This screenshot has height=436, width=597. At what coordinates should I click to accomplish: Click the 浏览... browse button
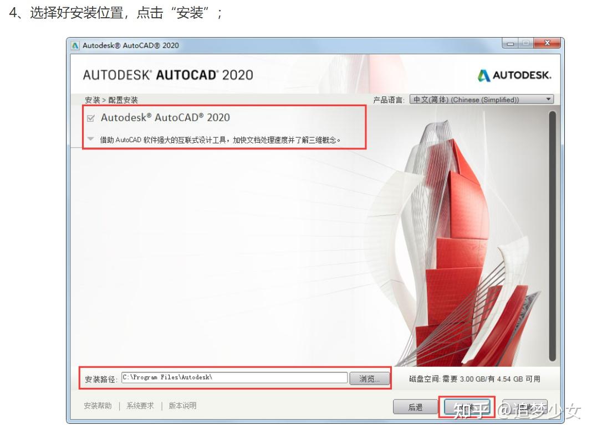(x=369, y=378)
